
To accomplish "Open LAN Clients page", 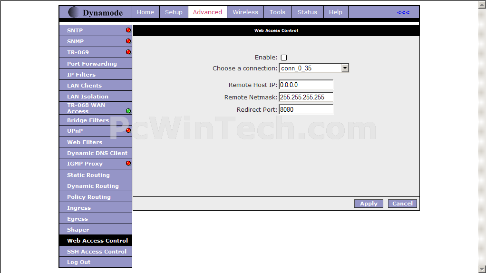I will 96,85.
